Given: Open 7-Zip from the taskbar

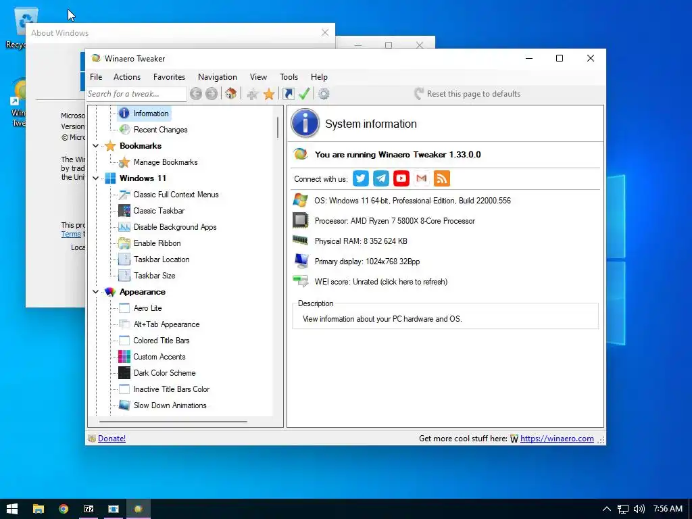Looking at the screenshot, I should 89,509.
